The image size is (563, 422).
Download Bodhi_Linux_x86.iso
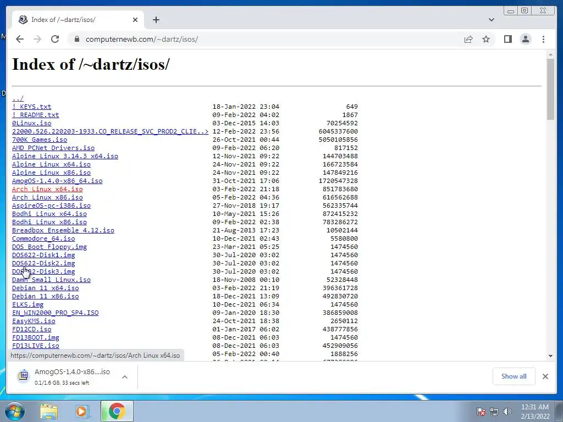(x=49, y=222)
